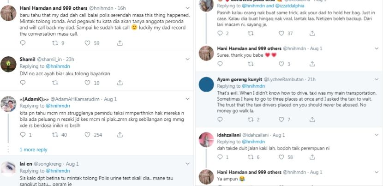
Task: Expand the "1 more reply" link
Action: click(33, 150)
